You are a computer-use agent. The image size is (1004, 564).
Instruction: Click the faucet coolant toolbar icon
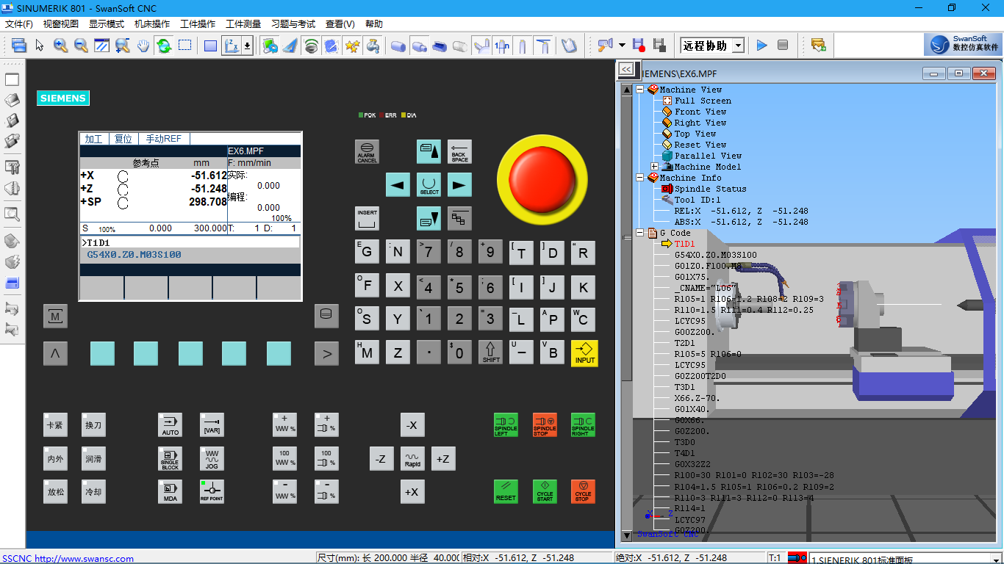click(373, 46)
